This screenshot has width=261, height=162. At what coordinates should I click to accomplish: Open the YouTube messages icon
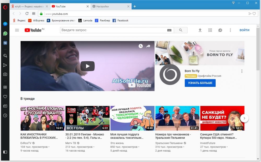click(x=220, y=30)
